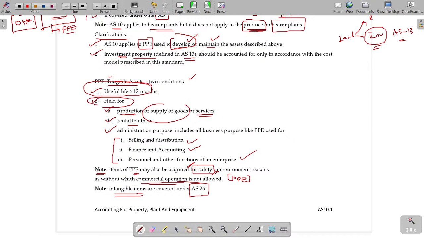424x238 pixels.
Task: Choose the thin line width
Action: [x=66, y=6]
